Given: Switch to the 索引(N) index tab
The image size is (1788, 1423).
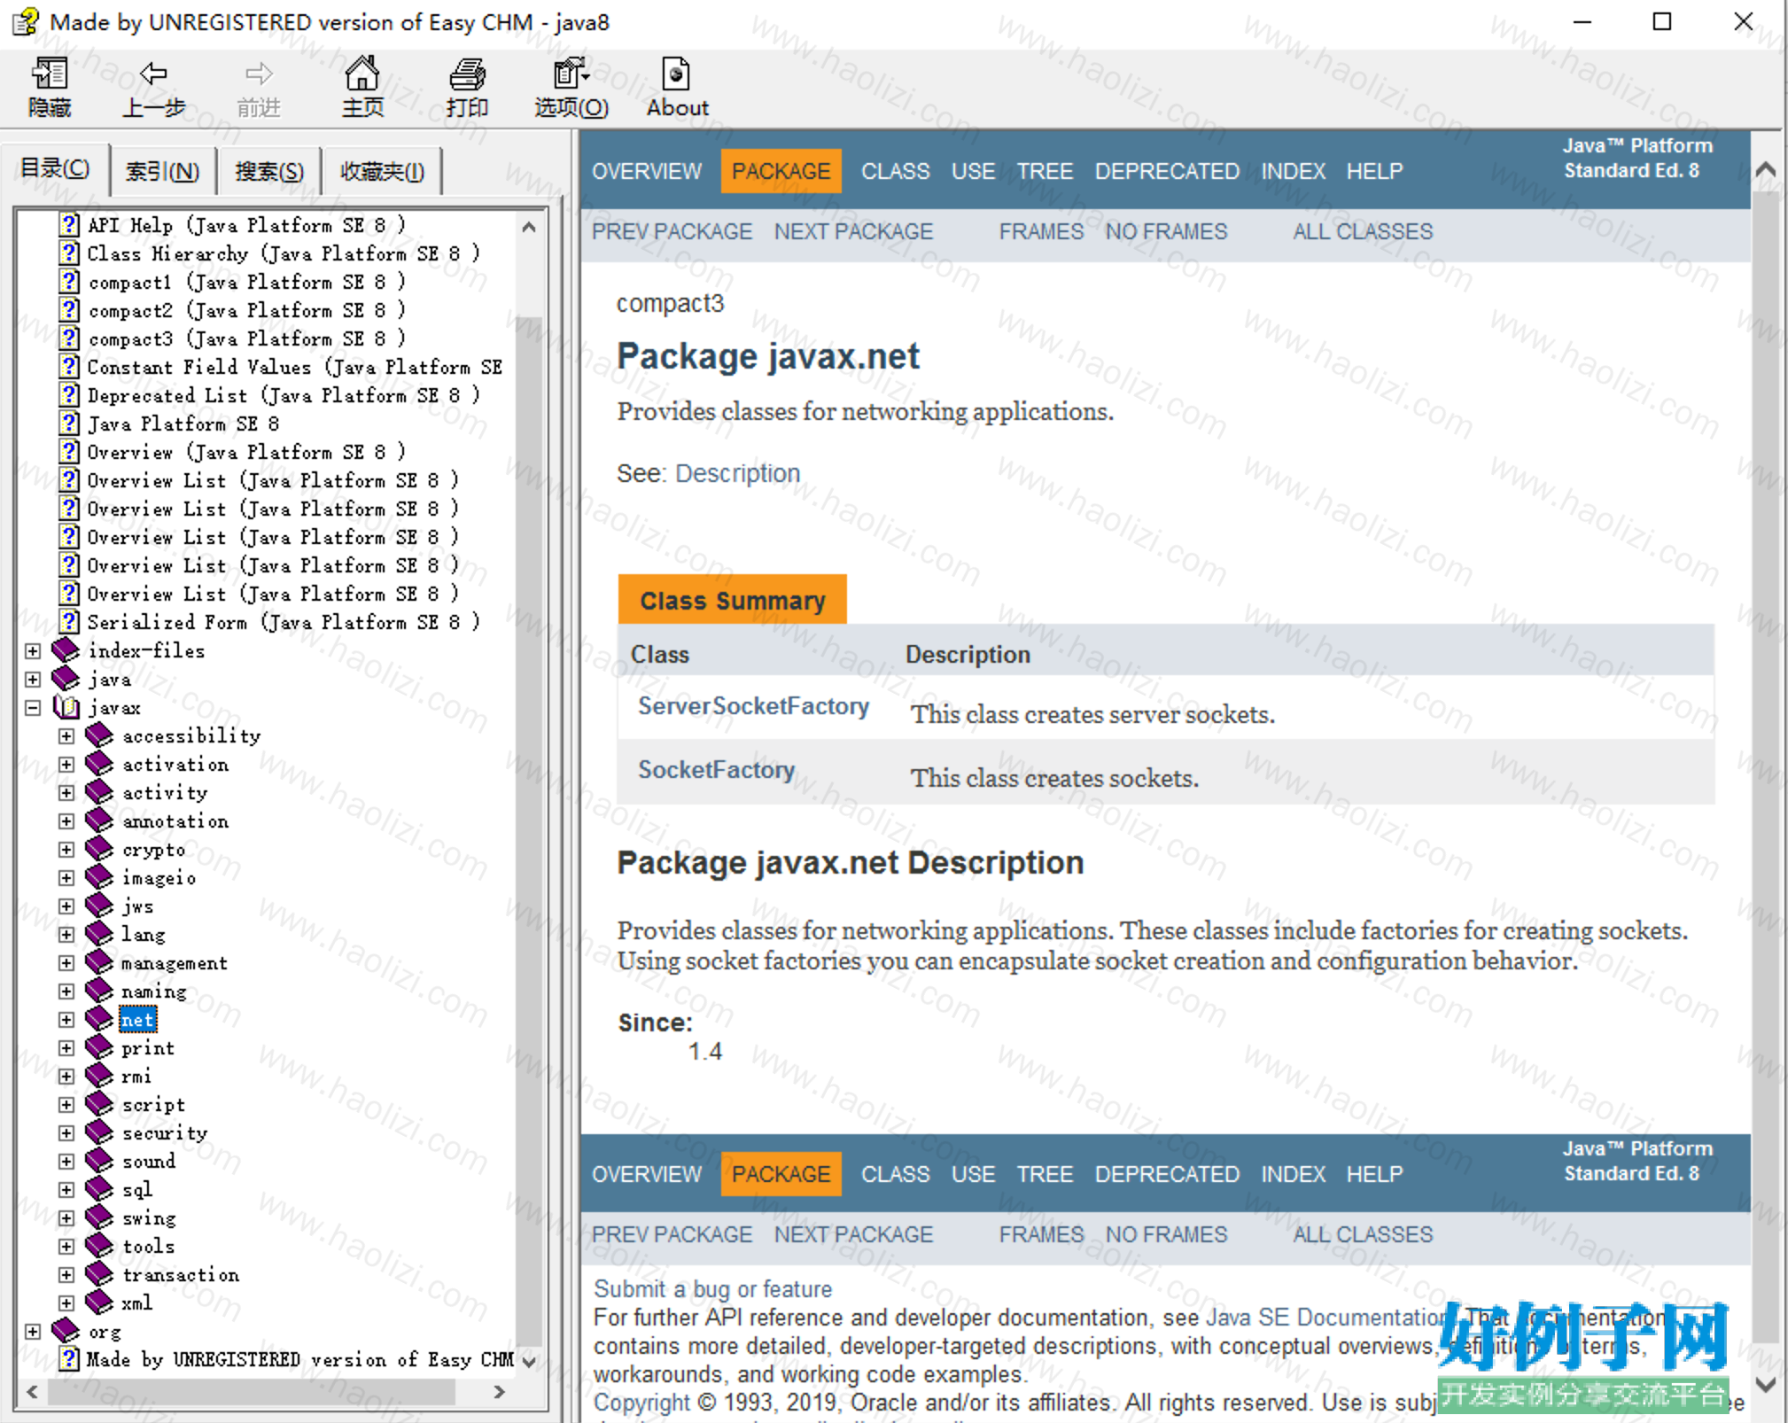Looking at the screenshot, I should tap(162, 171).
